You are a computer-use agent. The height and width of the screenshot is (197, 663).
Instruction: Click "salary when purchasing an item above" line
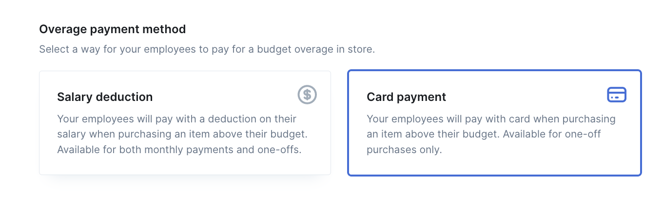pos(182,134)
